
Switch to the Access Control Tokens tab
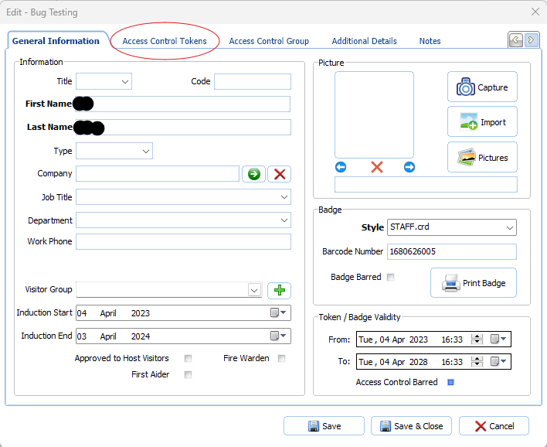pyautogui.click(x=165, y=41)
